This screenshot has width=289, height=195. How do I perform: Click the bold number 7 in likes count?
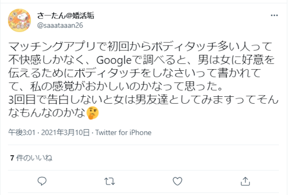(x=12, y=158)
